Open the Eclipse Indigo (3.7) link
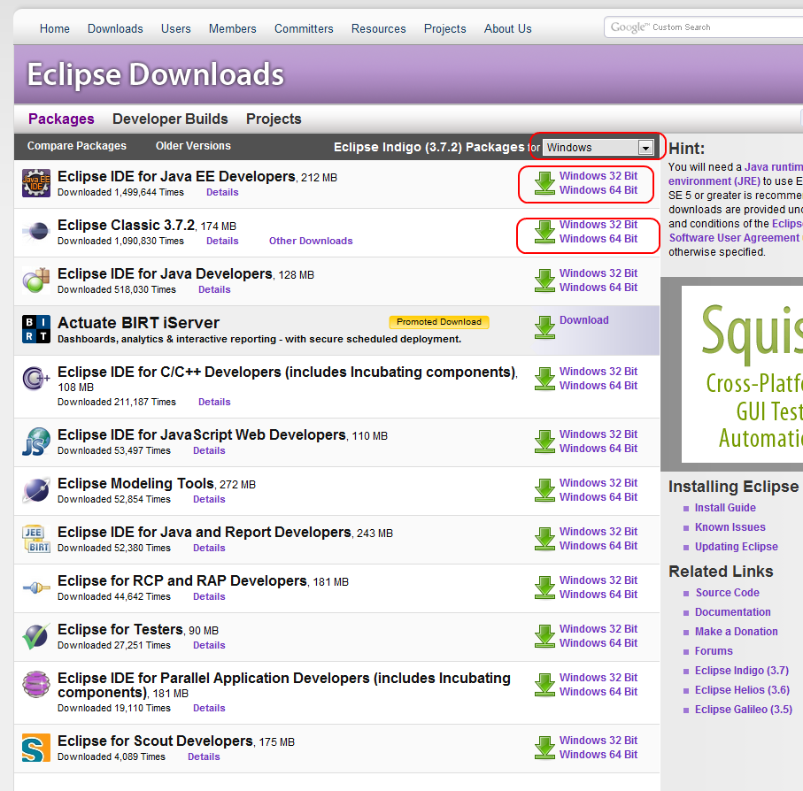 pos(742,671)
